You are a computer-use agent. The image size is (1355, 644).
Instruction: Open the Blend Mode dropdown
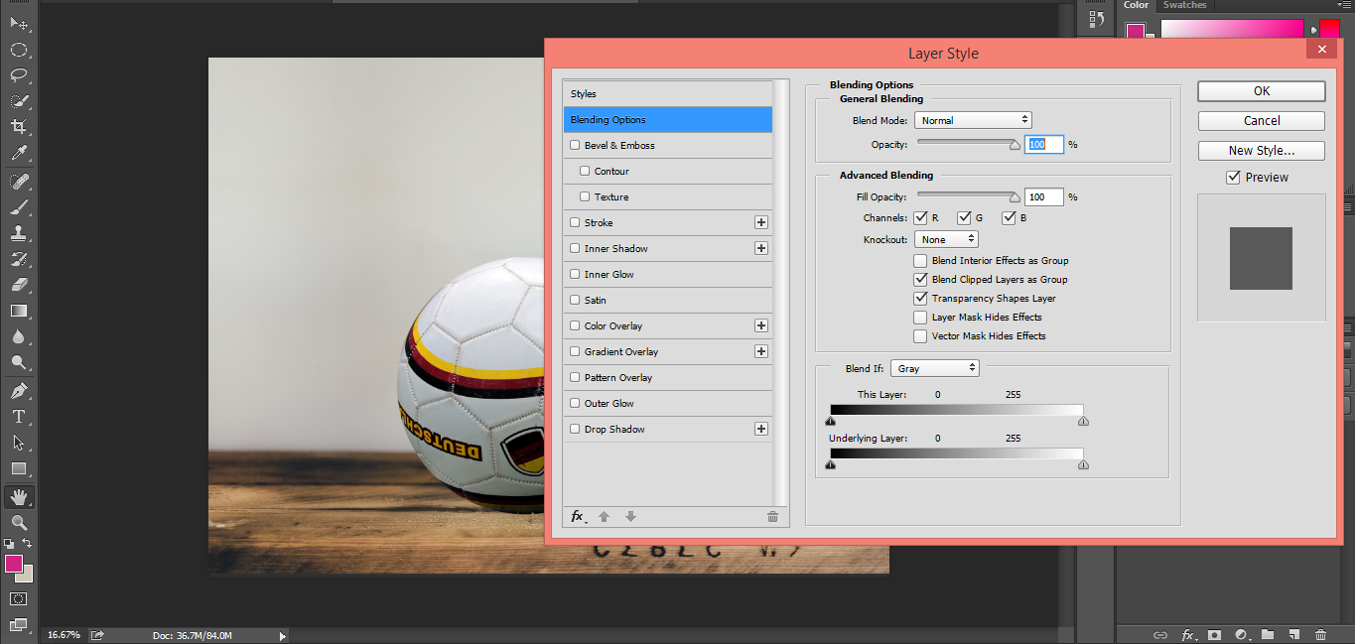(x=973, y=119)
